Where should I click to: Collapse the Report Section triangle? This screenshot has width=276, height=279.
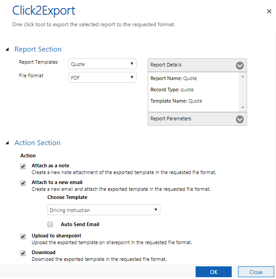point(7,49)
